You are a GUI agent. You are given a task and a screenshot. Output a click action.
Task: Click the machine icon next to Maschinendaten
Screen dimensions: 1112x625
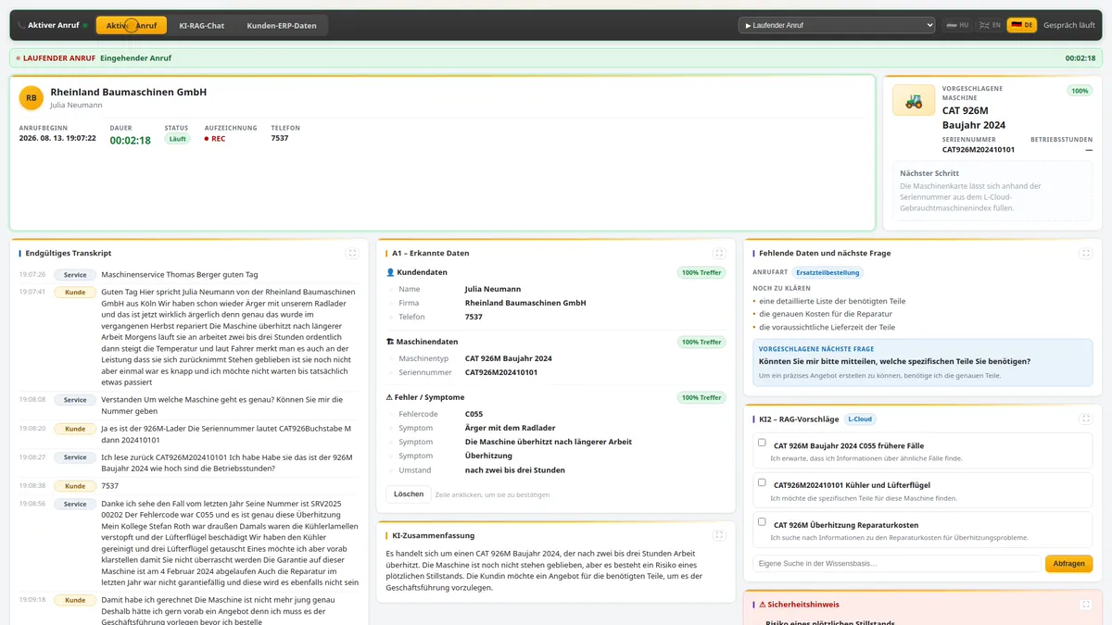point(390,342)
